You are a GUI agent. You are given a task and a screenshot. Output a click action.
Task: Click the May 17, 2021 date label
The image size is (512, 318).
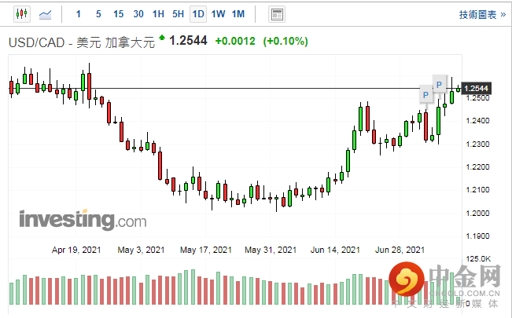206,250
